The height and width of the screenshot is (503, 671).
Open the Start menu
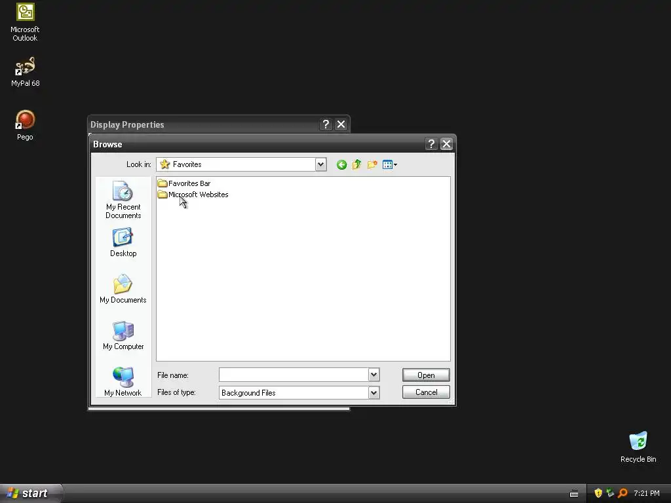coord(31,493)
